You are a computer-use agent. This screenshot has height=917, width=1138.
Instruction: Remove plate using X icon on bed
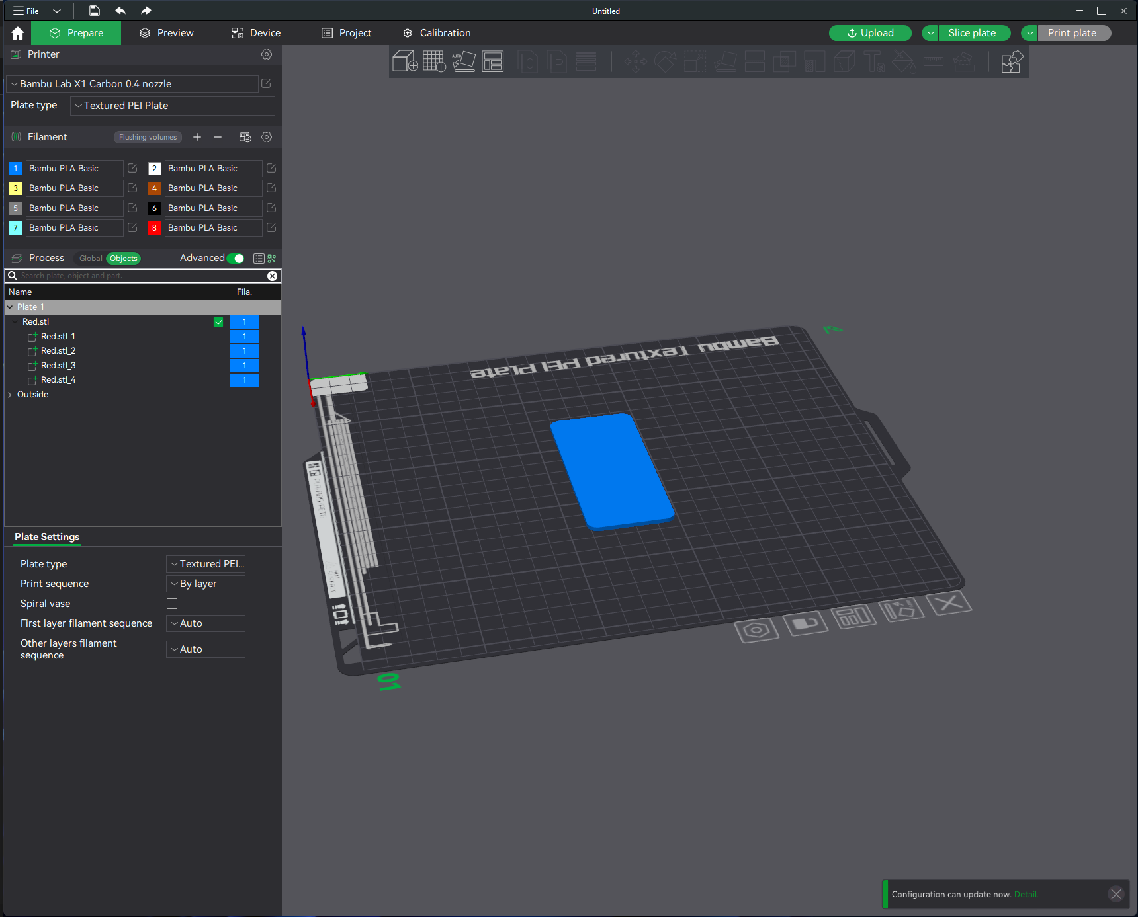949,603
